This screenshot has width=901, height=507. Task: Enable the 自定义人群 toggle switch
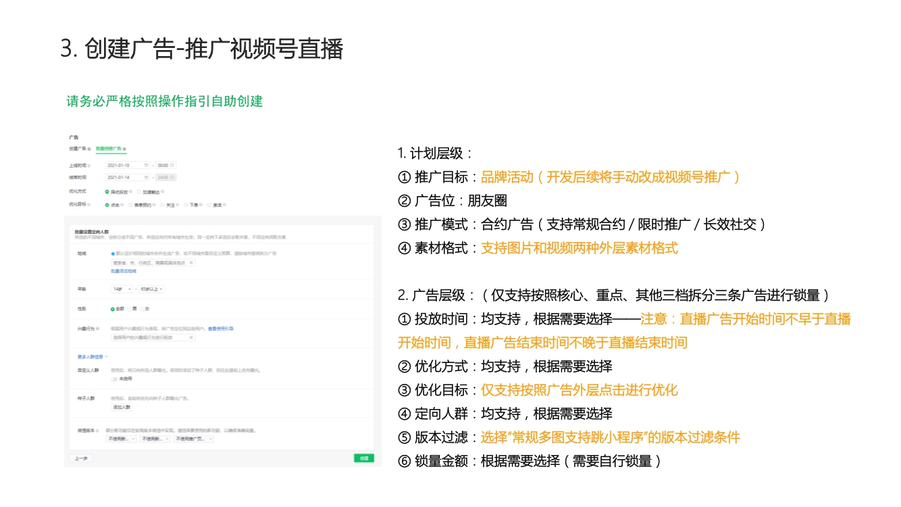click(x=114, y=379)
